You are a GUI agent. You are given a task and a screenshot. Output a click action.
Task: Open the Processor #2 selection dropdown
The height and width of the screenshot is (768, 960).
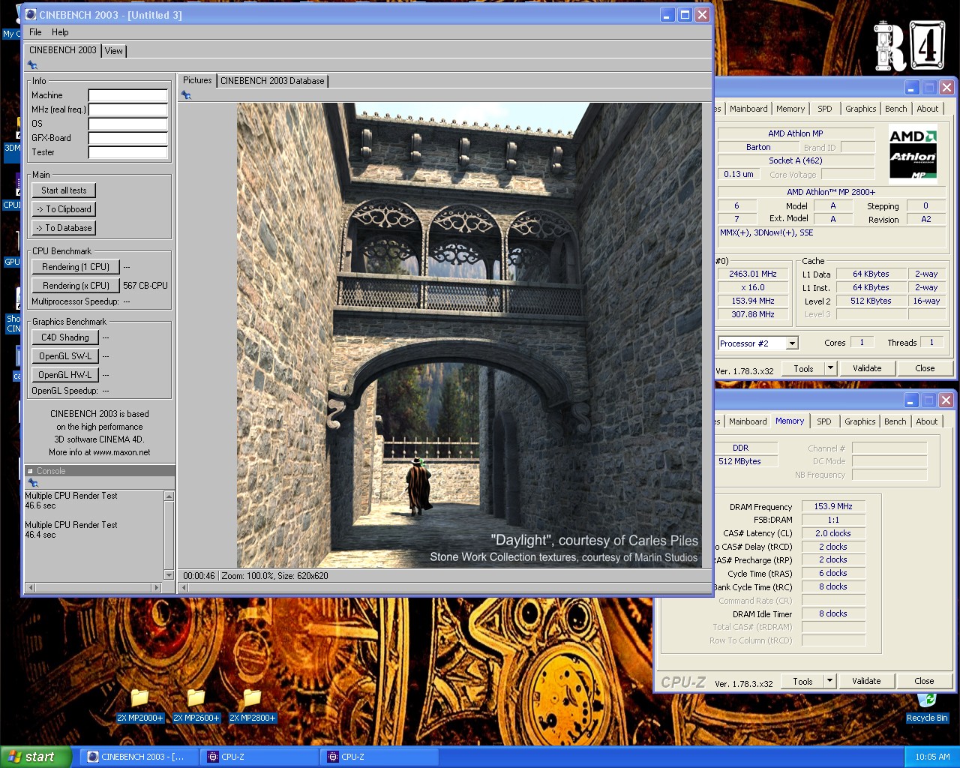[791, 343]
